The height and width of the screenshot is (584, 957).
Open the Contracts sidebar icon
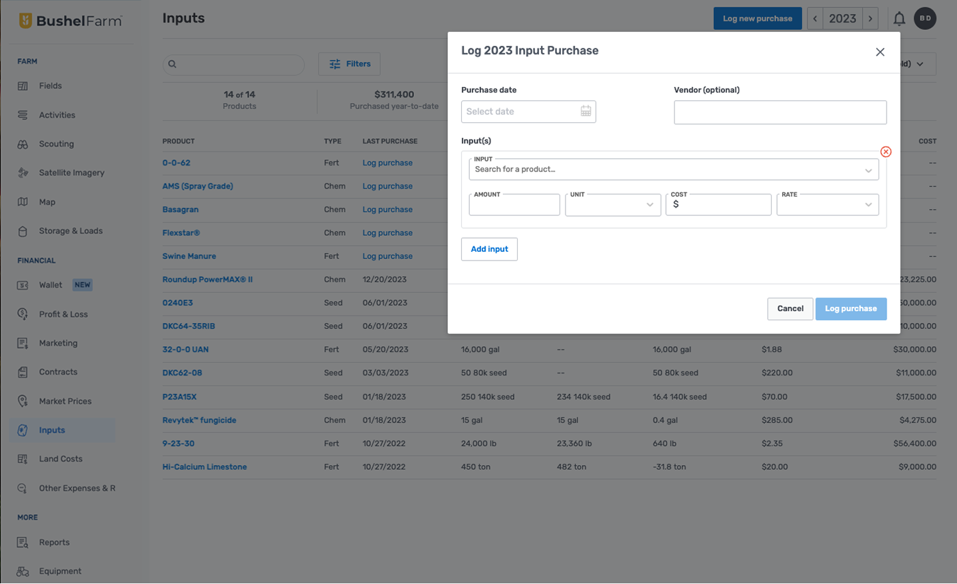pos(23,372)
